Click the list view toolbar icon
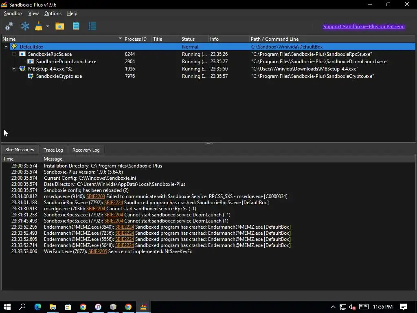Viewport: 417px width, 313px height. [x=92, y=26]
